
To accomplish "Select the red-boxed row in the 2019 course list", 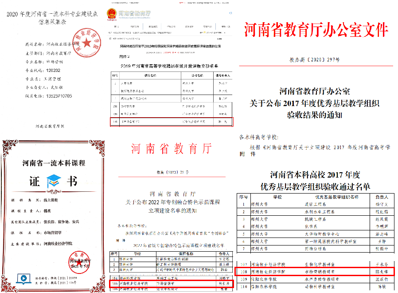I will click(x=171, y=121).
